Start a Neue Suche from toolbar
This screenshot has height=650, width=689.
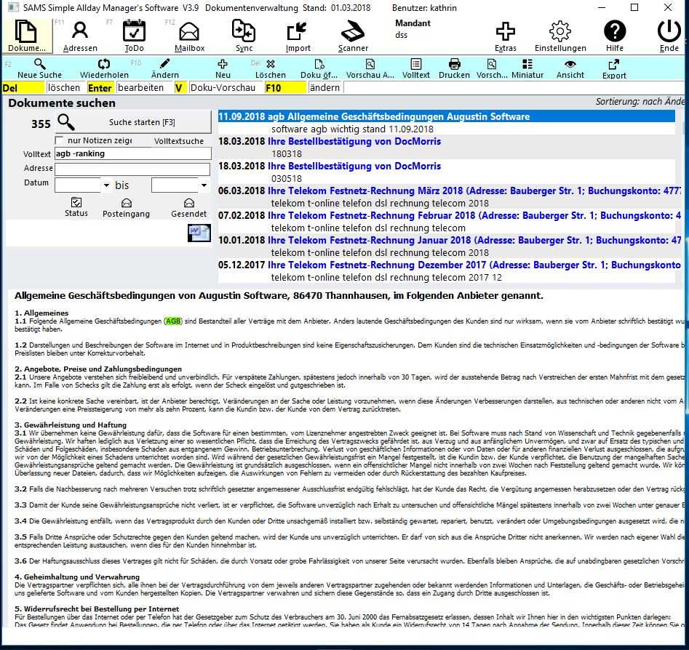coord(40,68)
